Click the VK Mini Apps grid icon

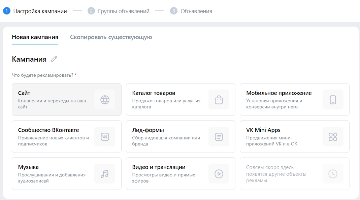tap(333, 137)
